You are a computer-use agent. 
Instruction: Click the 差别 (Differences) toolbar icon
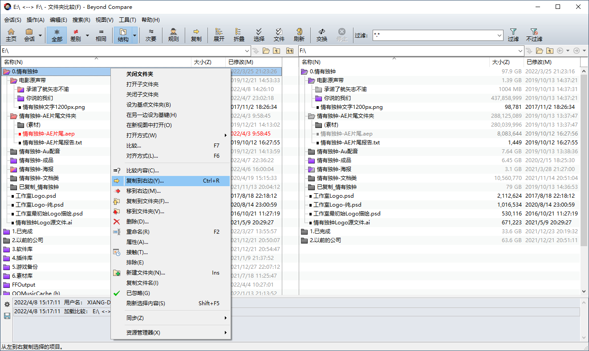[76, 35]
